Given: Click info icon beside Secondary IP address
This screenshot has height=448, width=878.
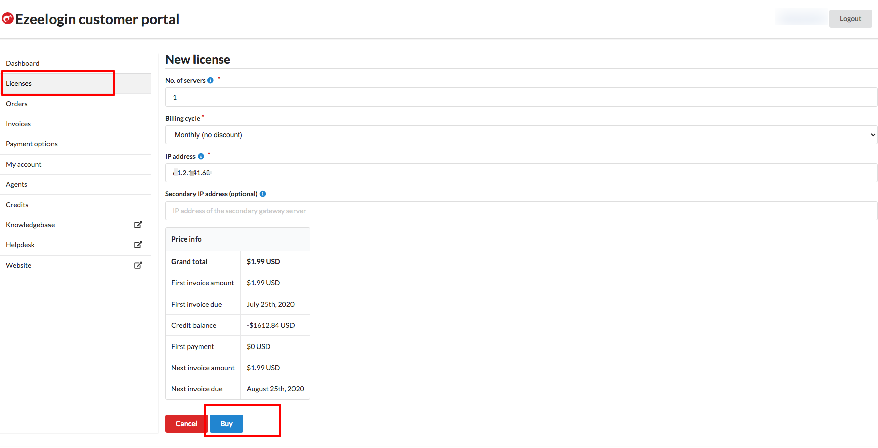Looking at the screenshot, I should [263, 194].
